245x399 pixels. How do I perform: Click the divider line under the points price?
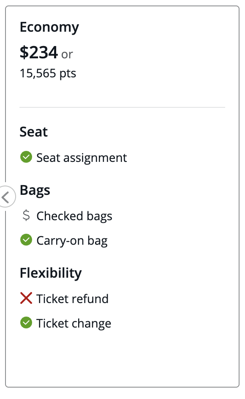[122, 107]
